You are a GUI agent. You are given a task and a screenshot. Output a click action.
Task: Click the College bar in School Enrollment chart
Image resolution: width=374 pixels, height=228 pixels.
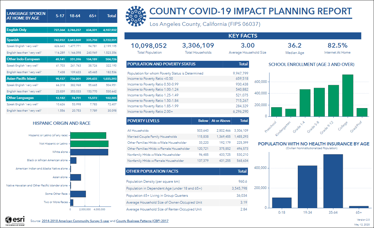tap(348, 96)
